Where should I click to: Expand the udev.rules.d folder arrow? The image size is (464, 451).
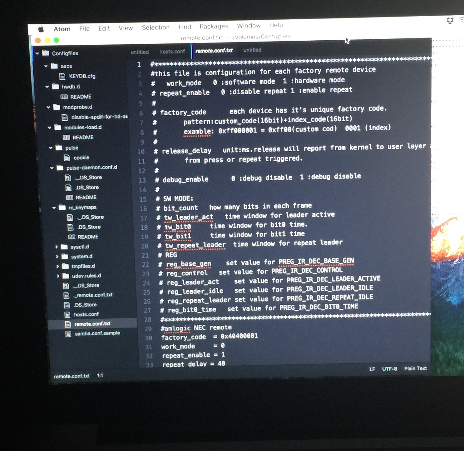tap(58, 276)
